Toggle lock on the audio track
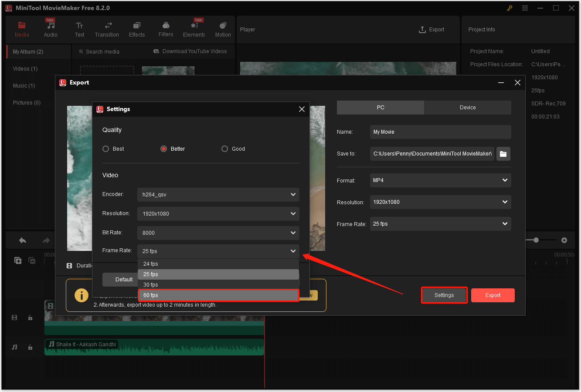 tap(30, 347)
